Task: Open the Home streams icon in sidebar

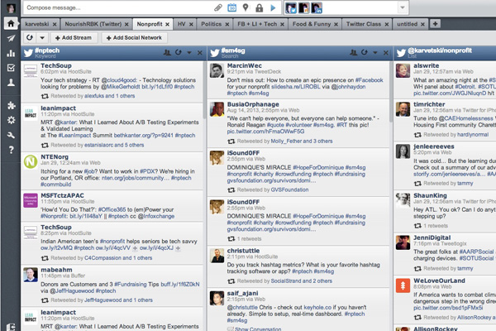Action: tap(11, 23)
